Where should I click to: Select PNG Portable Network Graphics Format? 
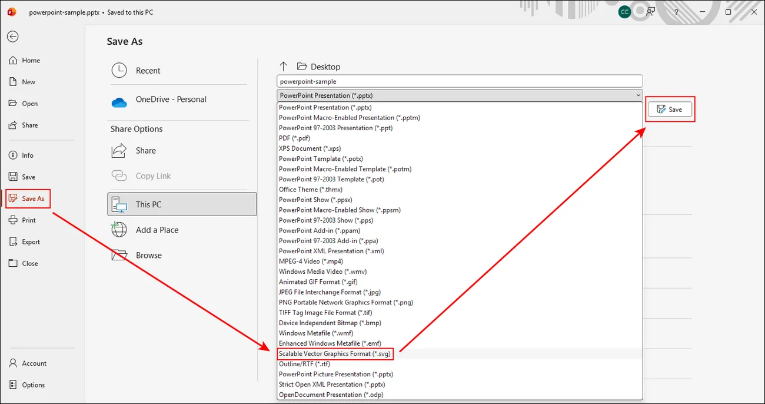coord(460,302)
